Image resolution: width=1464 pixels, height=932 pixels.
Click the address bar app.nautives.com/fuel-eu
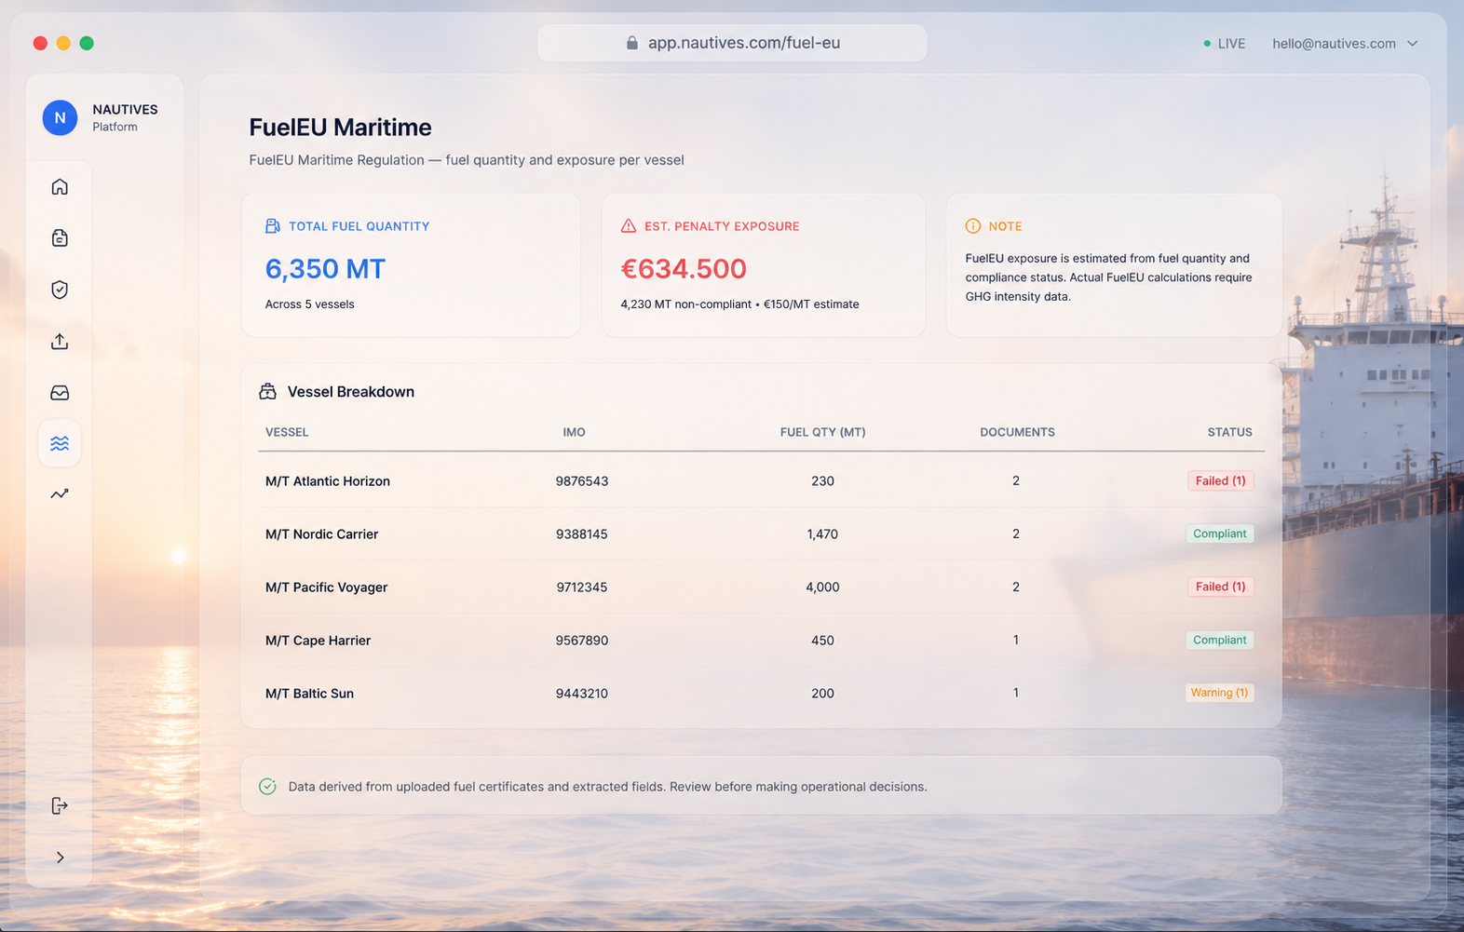732,43
